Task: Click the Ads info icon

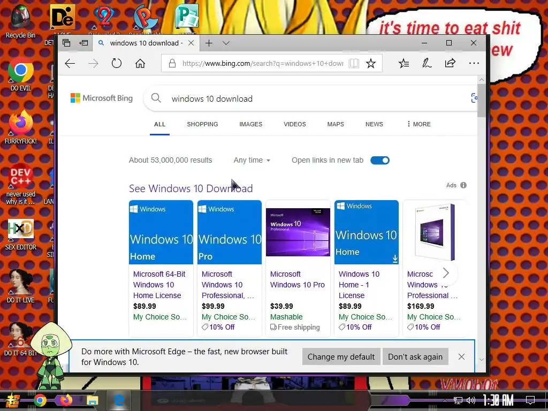Action: pos(463,185)
